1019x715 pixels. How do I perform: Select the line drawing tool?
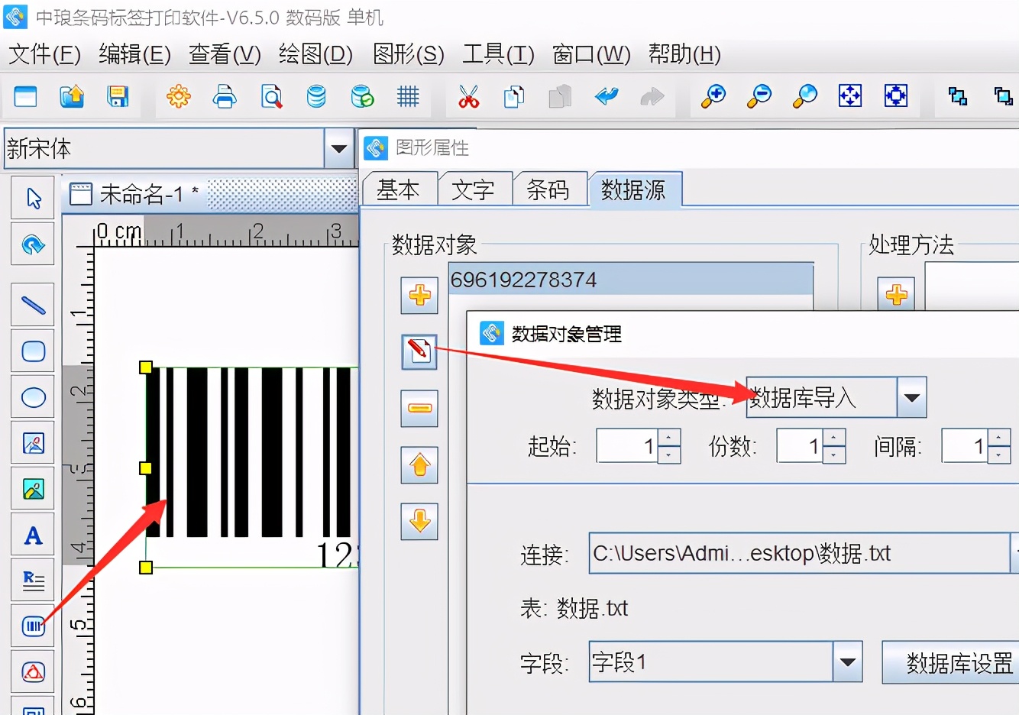coord(33,306)
